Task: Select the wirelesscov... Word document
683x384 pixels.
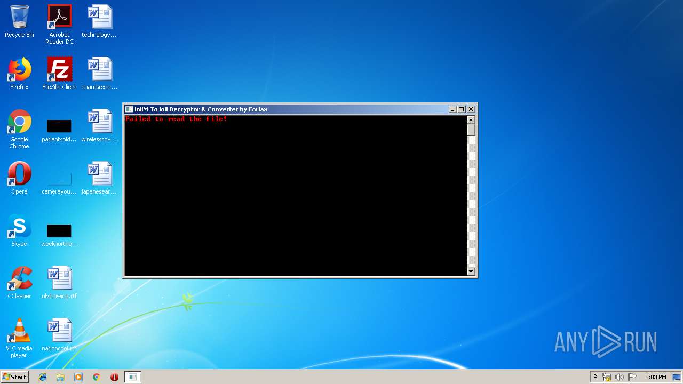Action: click(99, 126)
